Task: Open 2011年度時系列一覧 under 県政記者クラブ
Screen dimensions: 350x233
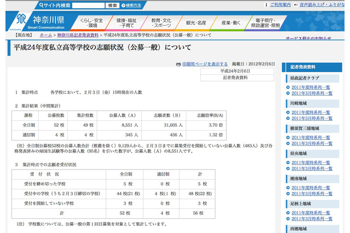Action: (311, 88)
